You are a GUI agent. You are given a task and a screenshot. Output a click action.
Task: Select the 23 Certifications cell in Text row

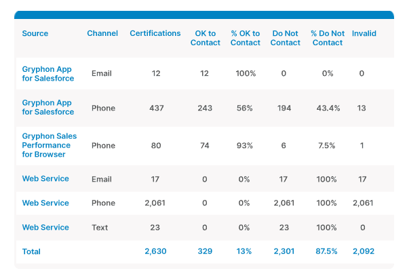[155, 228]
